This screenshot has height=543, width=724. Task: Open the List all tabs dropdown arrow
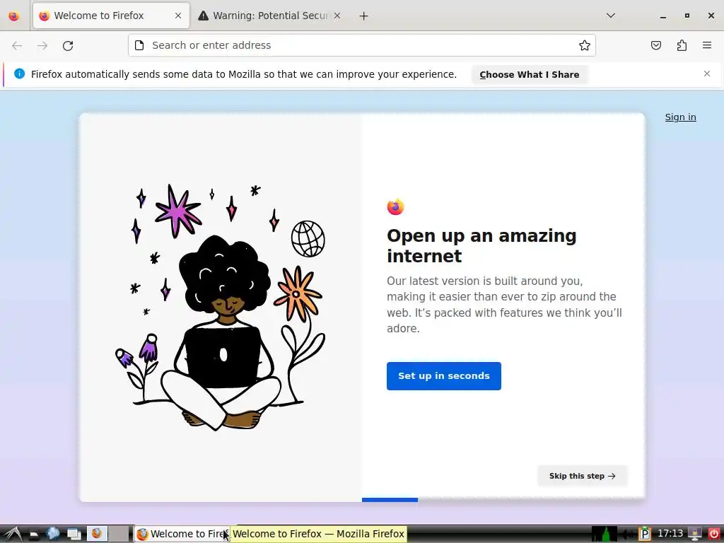point(610,16)
